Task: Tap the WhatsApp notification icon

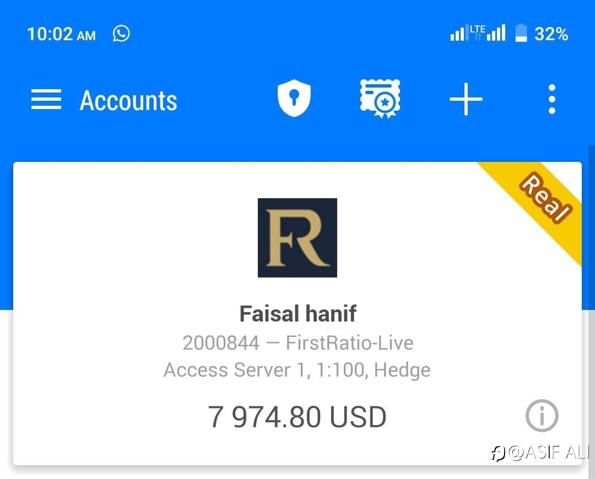Action: [x=121, y=34]
